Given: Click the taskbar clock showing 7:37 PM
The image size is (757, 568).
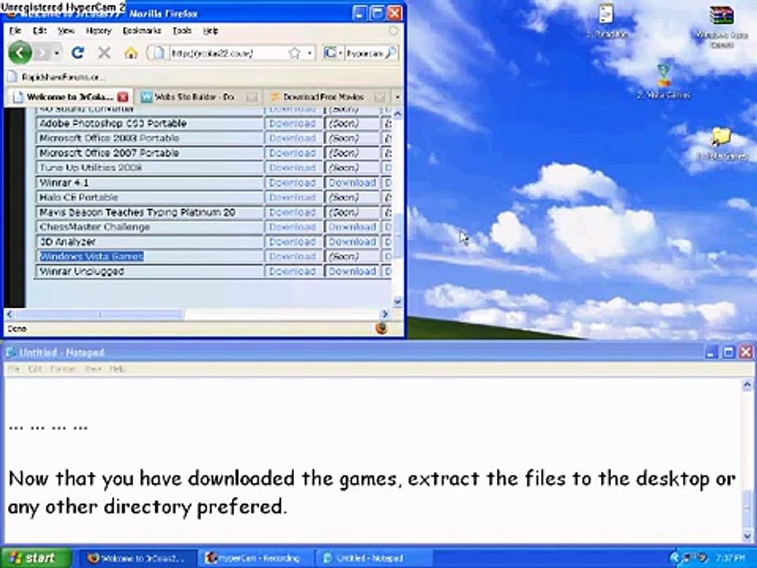Looking at the screenshot, I should pyautogui.click(x=731, y=559).
